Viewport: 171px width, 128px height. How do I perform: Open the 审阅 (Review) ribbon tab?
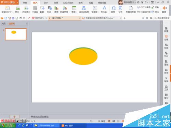[x=80, y=3]
